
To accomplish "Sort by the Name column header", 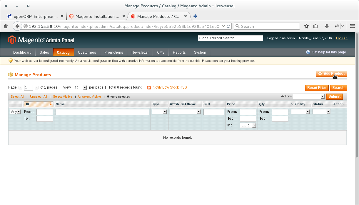I will [x=102, y=104].
